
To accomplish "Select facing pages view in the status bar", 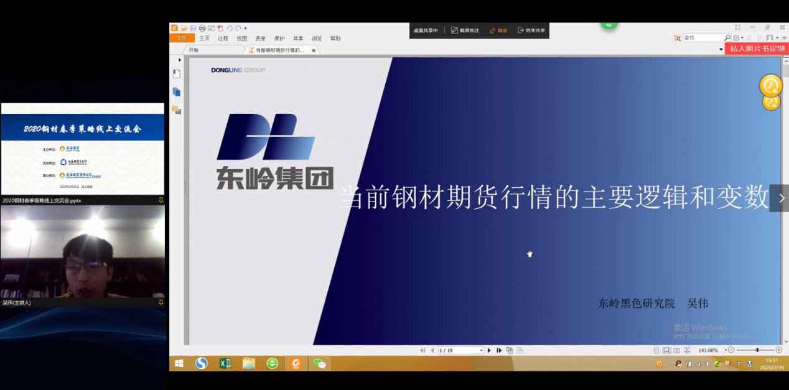I will point(677,350).
